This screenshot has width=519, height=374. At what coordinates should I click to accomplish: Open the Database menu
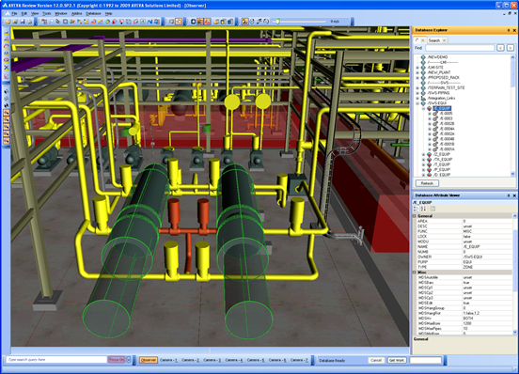(93, 13)
